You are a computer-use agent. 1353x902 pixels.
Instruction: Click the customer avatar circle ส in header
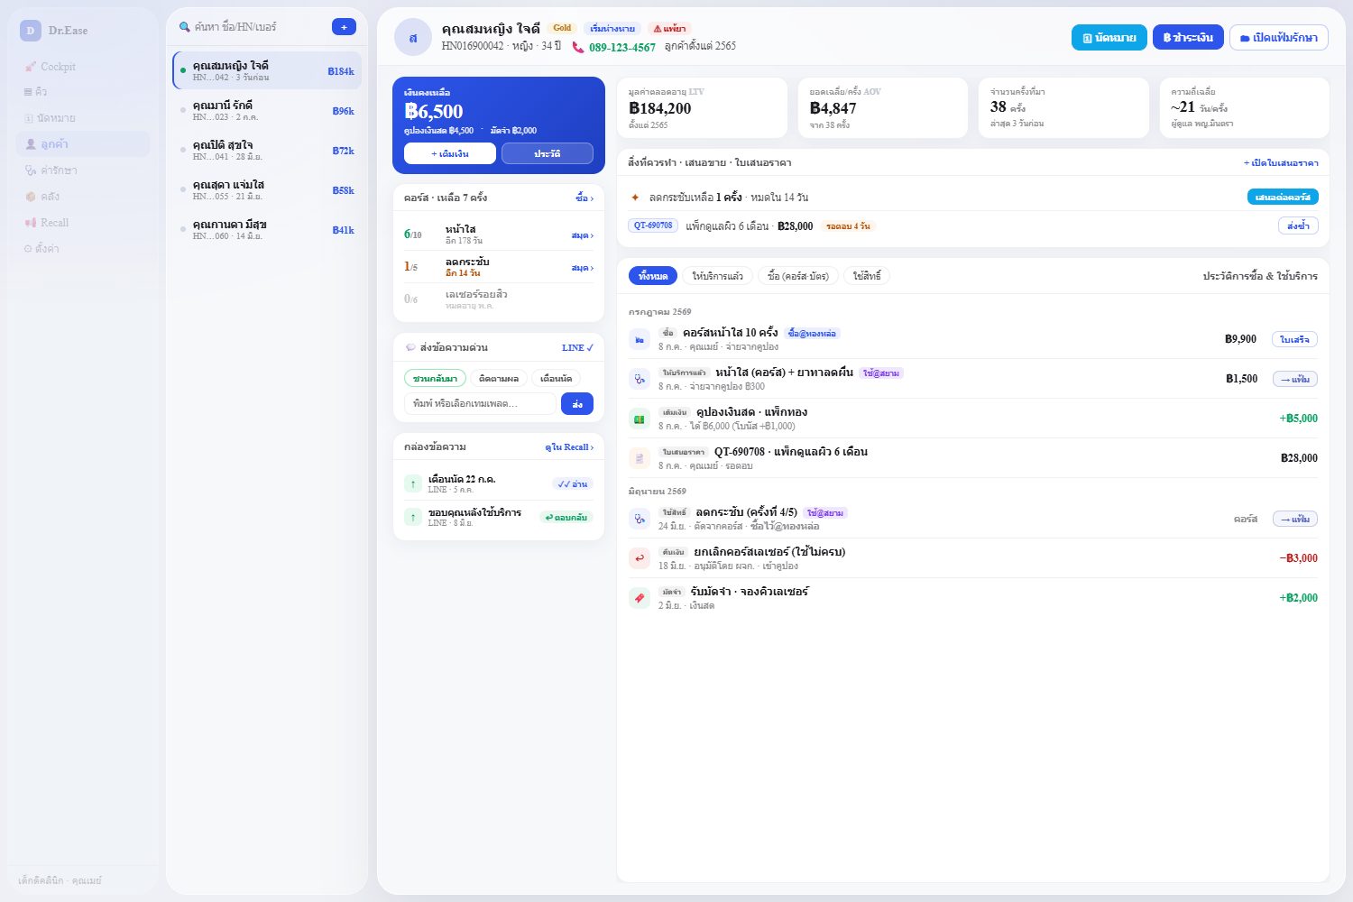point(413,37)
